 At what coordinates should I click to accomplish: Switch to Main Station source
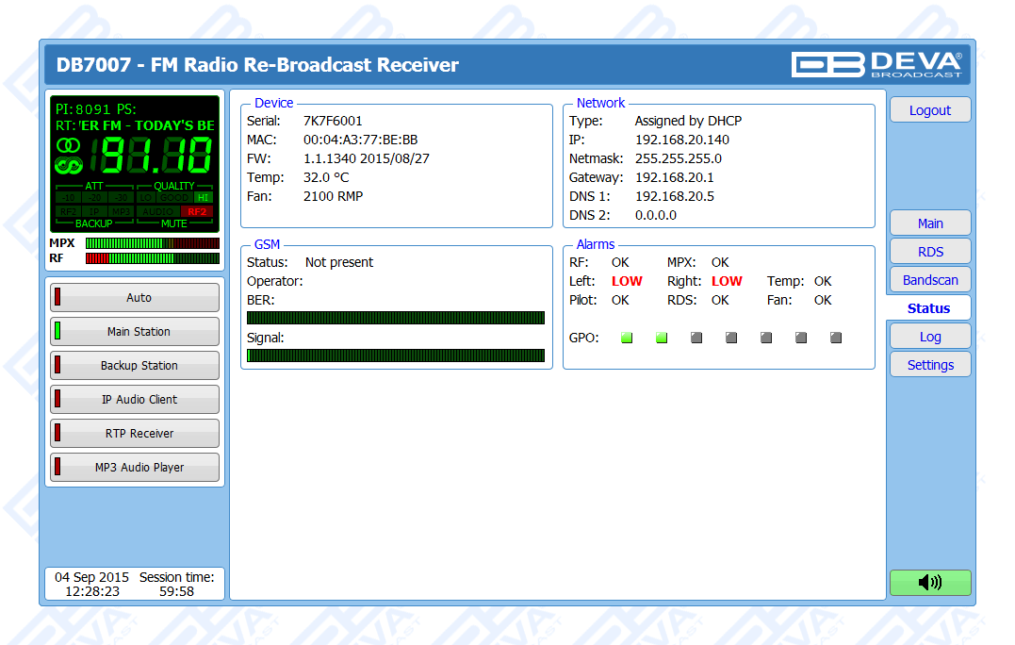[135, 332]
